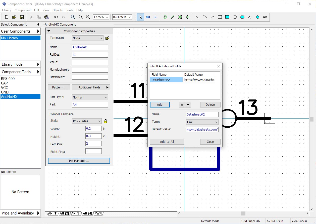This screenshot has height=224, width=316.
Task: Collapse the Component Properties panel
Action: 49,31
